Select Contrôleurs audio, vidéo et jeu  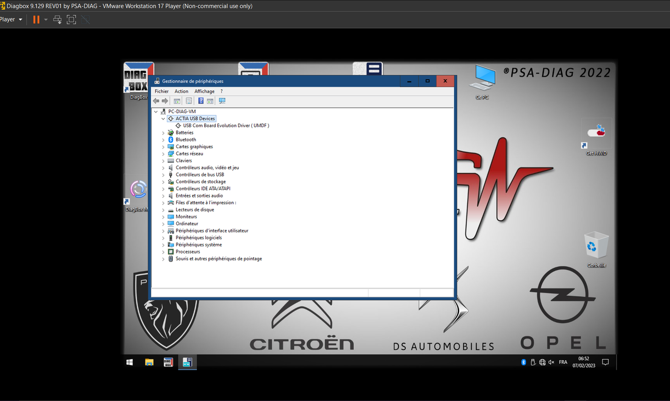click(207, 168)
